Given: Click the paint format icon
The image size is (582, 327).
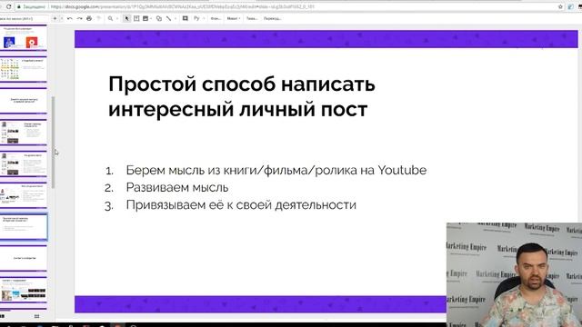Looking at the screenshot, I should click(x=99, y=18).
